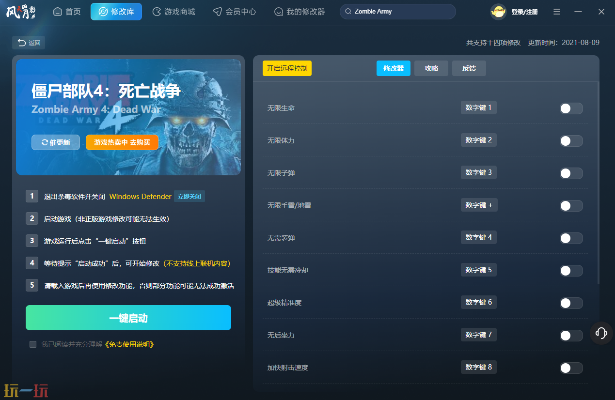This screenshot has height=400, width=615.
Task: Toggle 加快射击速度 switch
Action: [x=571, y=368]
